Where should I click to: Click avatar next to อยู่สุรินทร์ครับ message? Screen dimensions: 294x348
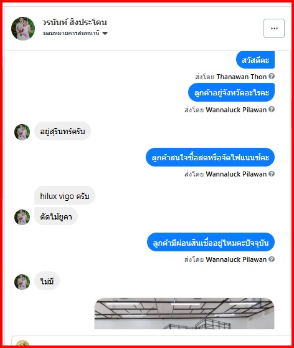[22, 132]
